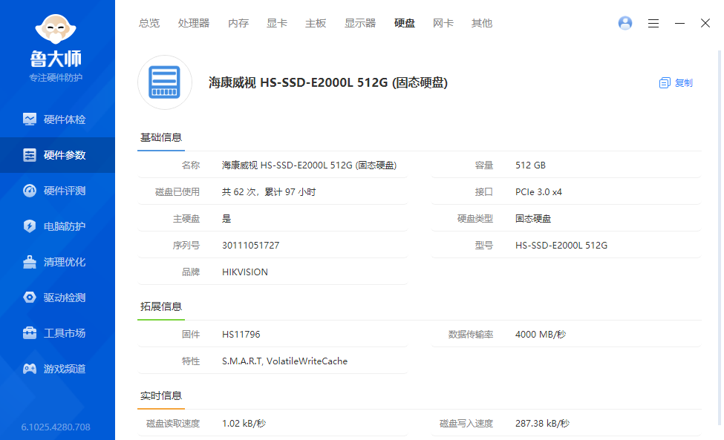Image resolution: width=724 pixels, height=440 pixels.
Task: Click the 专注硬件防护 slogan text
Action: point(56,77)
